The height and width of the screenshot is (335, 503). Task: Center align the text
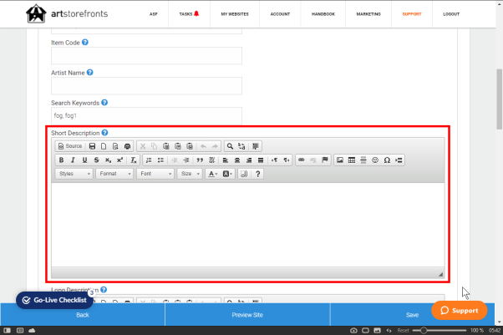pyautogui.click(x=237, y=160)
